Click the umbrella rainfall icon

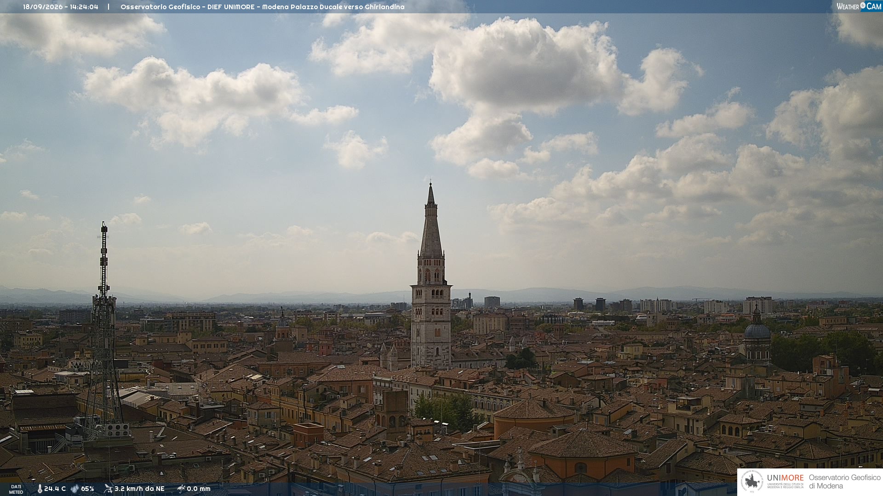181,489
